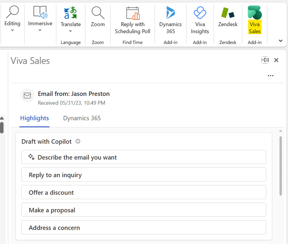
Task: Expand the Translate language options
Action: point(70,31)
